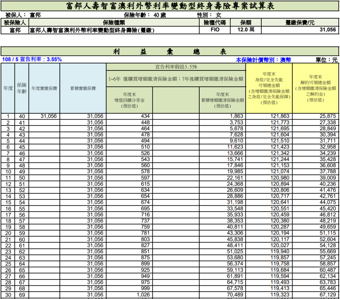Click surrender value 25,875

click(328, 116)
